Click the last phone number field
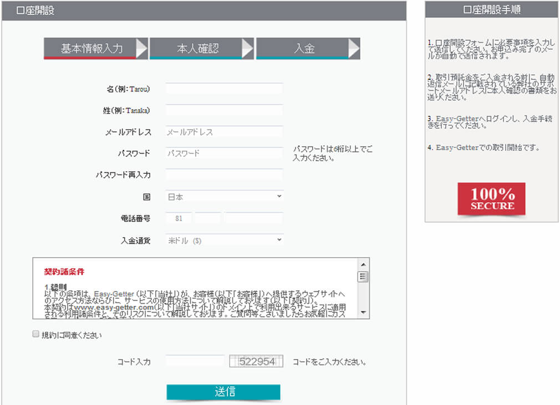 pos(253,218)
